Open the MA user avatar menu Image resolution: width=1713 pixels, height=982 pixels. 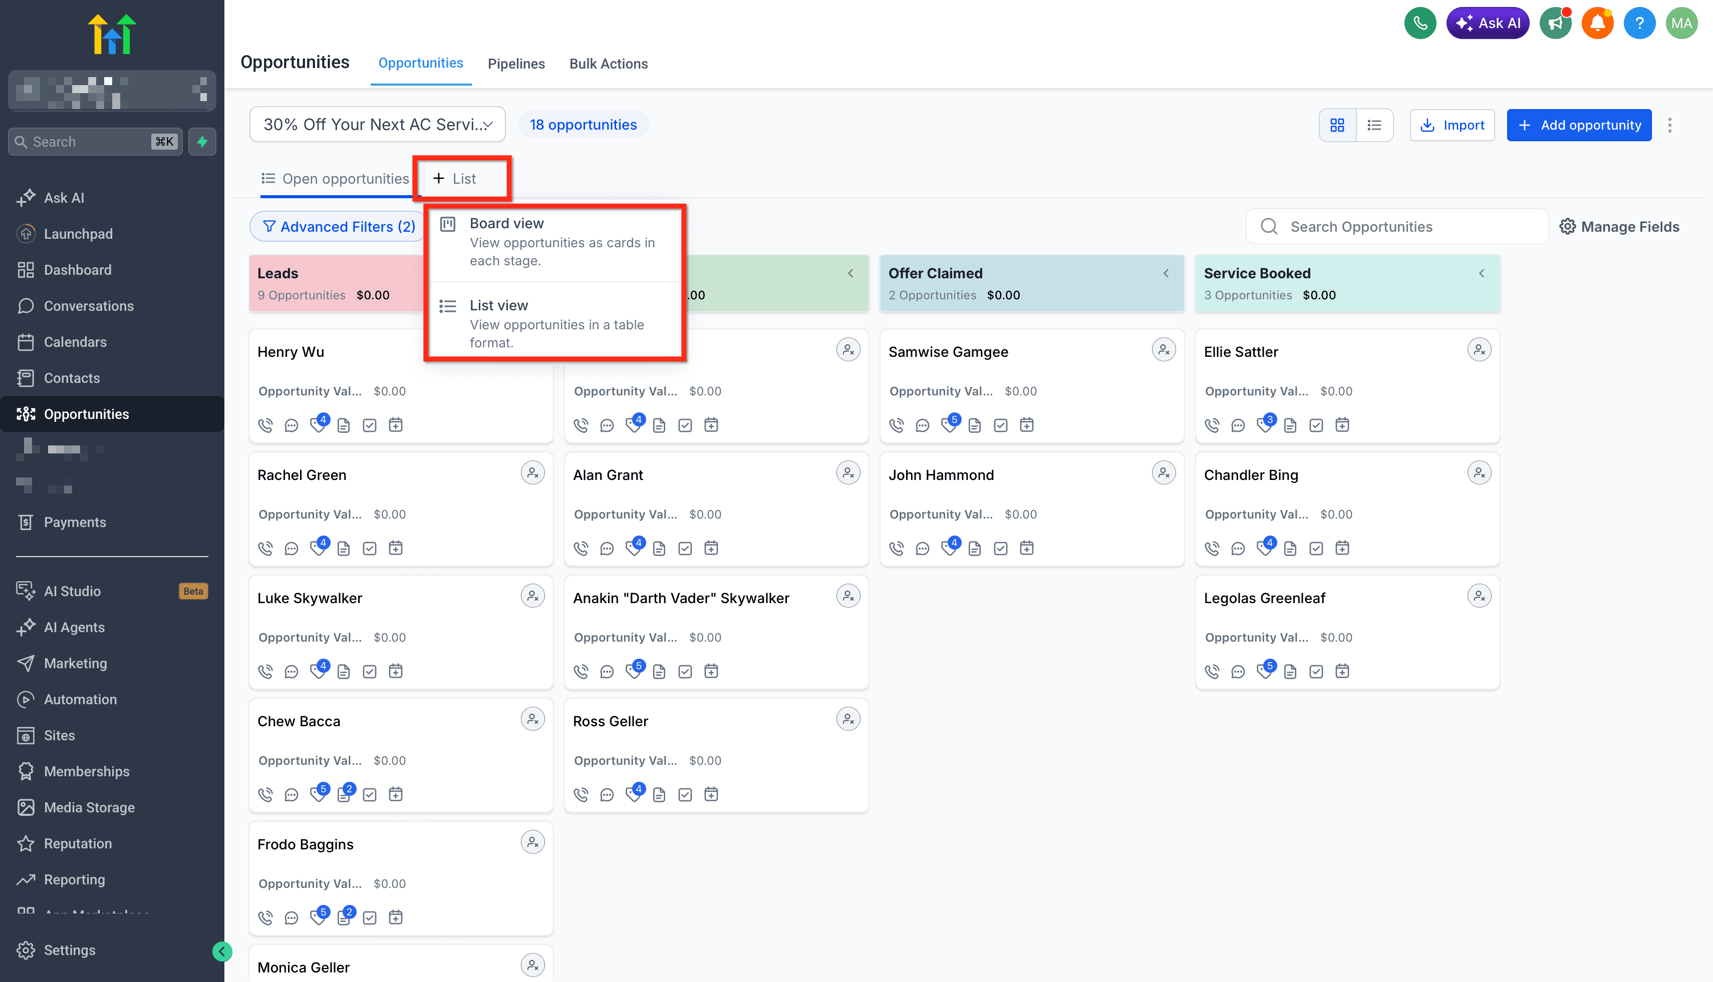point(1681,24)
